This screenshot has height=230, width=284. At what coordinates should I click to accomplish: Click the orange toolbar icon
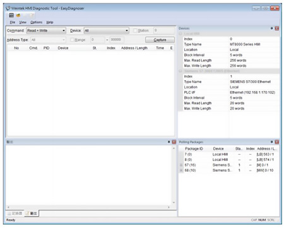coord(18,15)
